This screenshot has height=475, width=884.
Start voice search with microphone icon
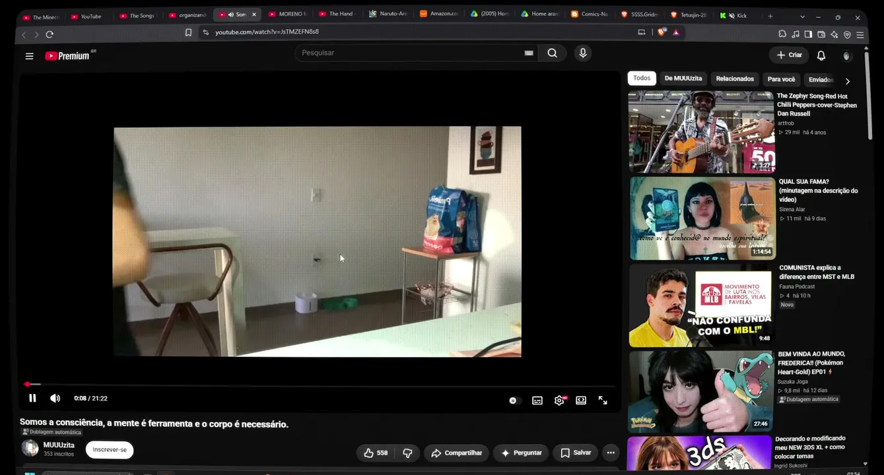point(583,53)
